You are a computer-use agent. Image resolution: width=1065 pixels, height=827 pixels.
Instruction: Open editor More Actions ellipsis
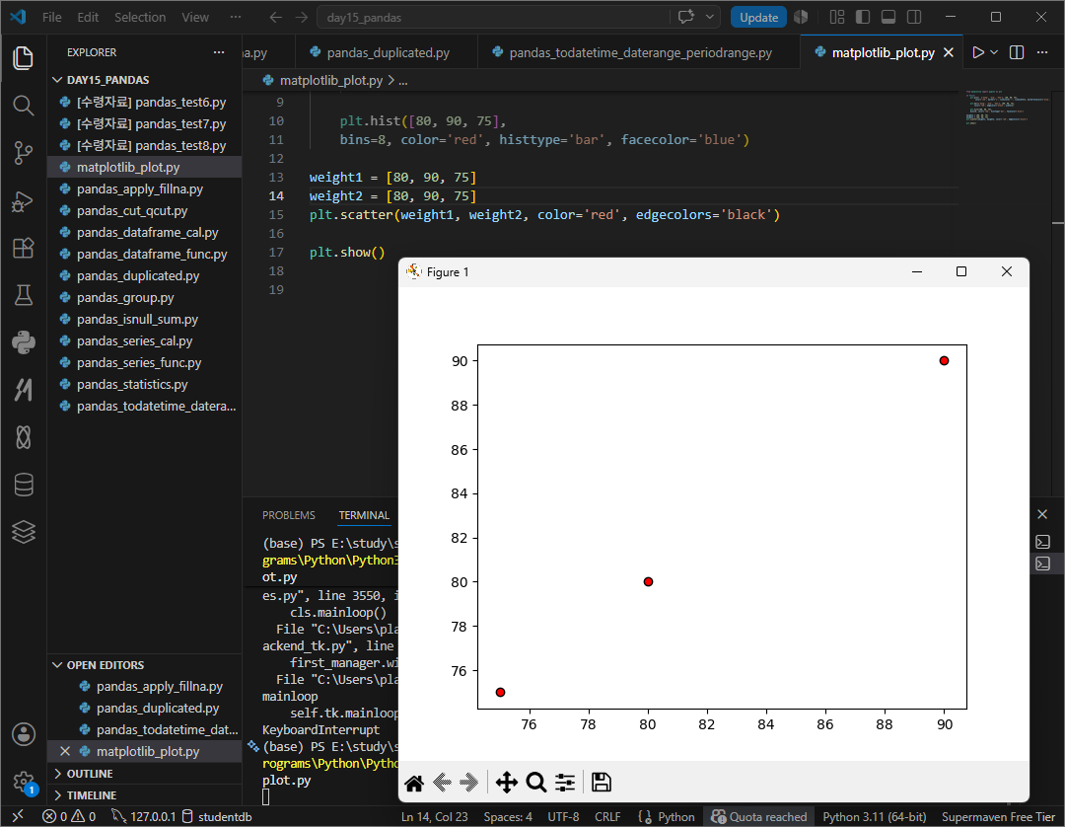coord(1042,52)
